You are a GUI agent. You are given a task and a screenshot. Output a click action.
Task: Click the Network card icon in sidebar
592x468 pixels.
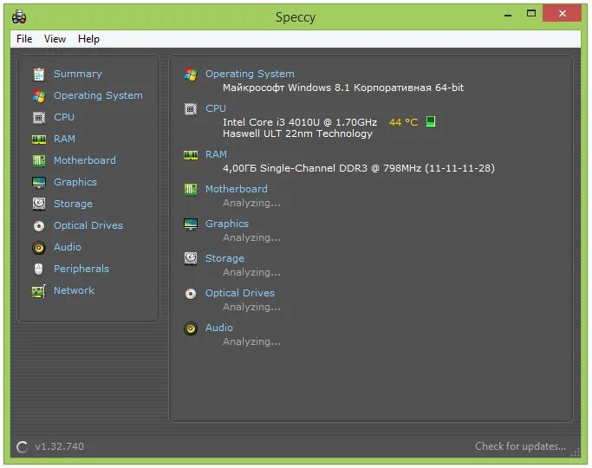pos(39,291)
